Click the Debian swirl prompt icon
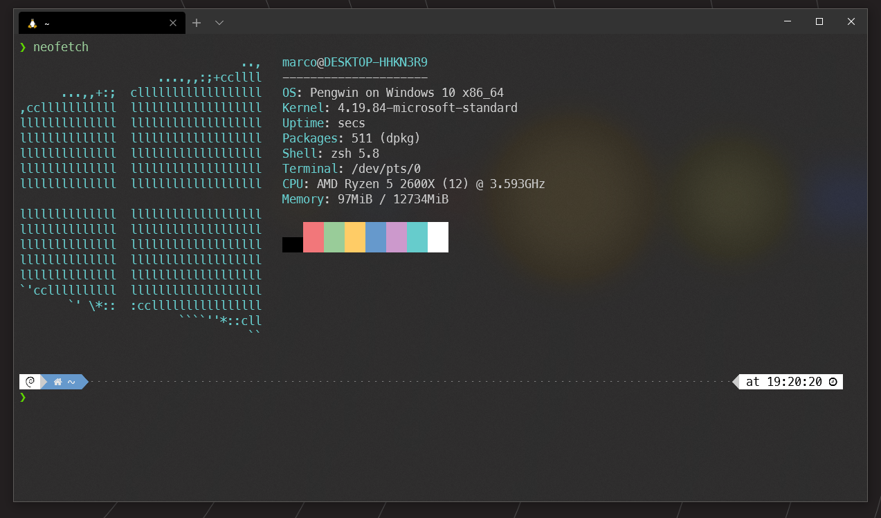The height and width of the screenshot is (518, 881). point(30,382)
